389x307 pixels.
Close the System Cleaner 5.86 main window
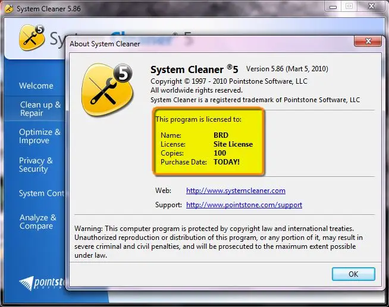point(371,7)
